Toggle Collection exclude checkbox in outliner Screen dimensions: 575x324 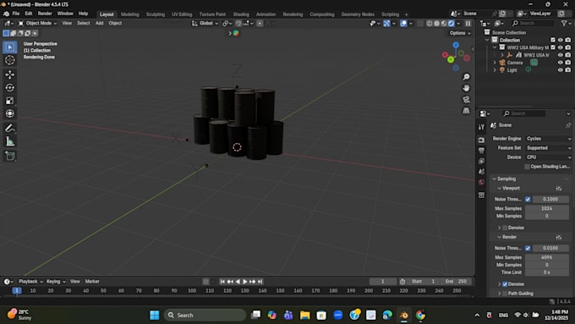[x=553, y=40]
